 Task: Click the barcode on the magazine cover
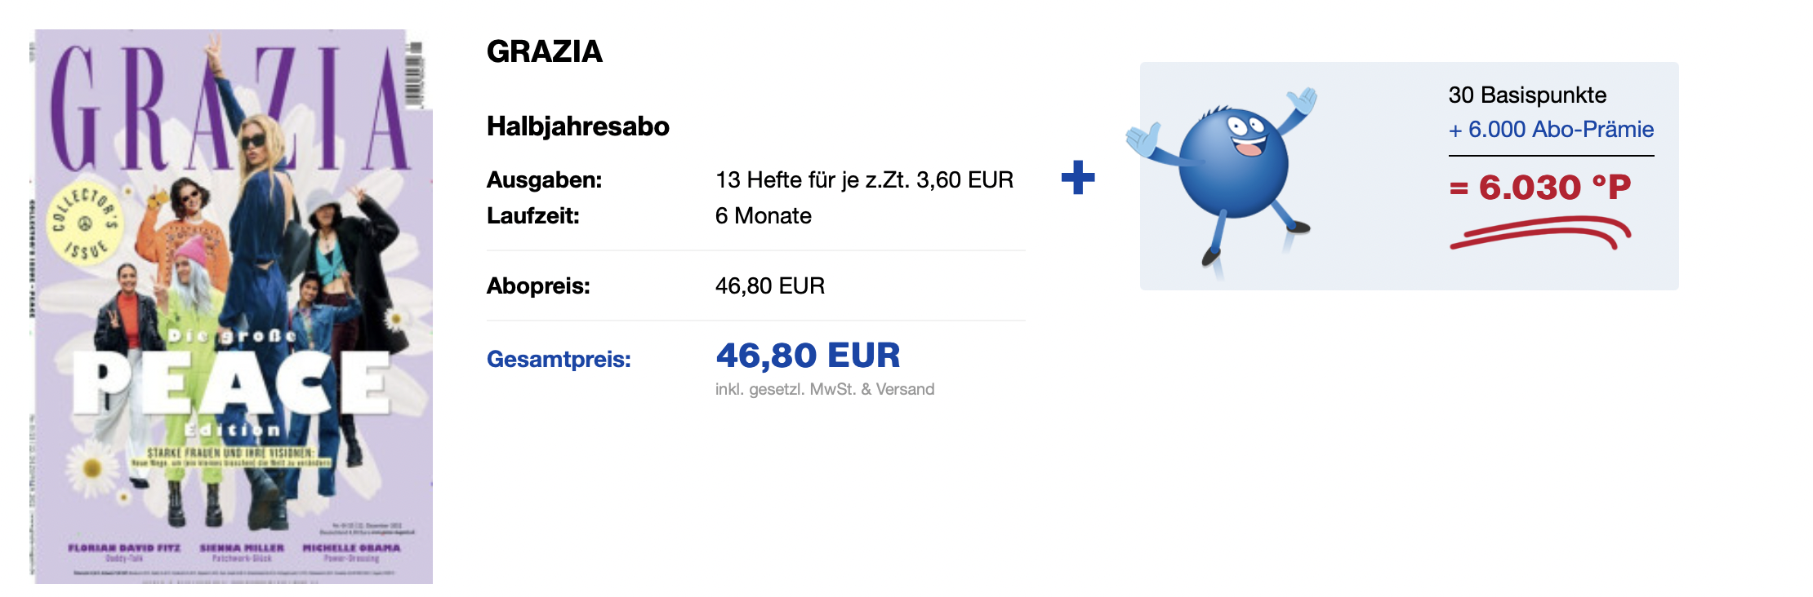coord(414,73)
